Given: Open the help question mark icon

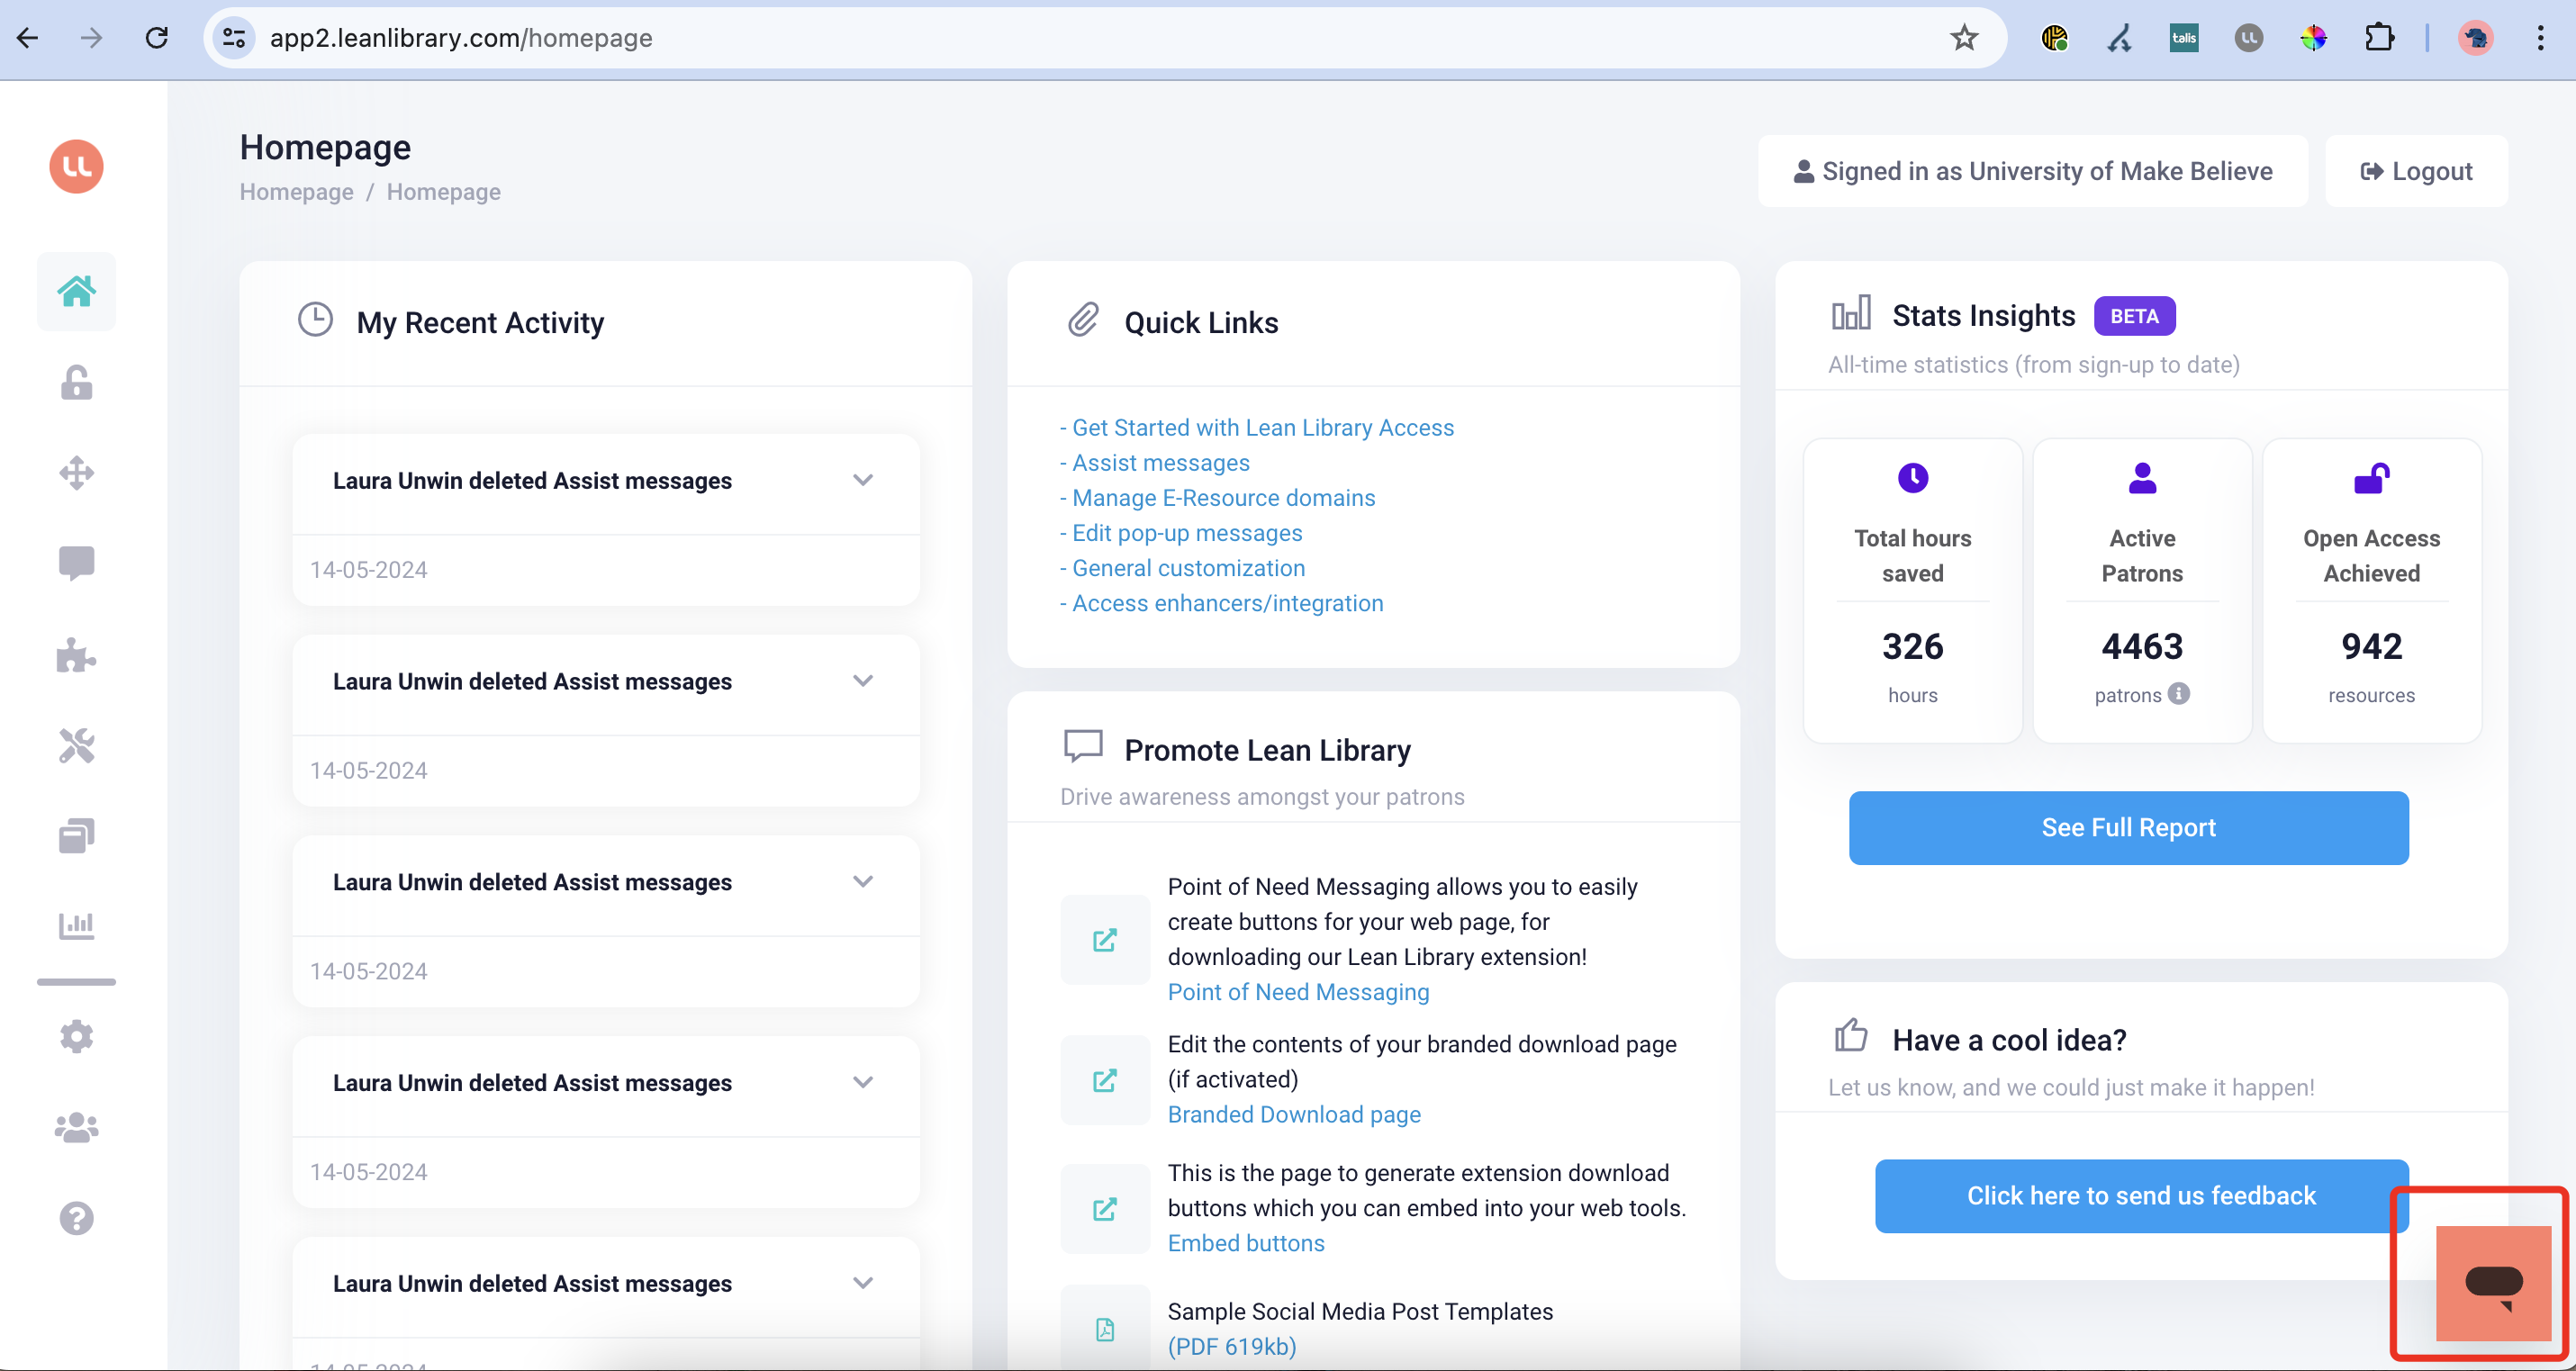Looking at the screenshot, I should tap(76, 1218).
